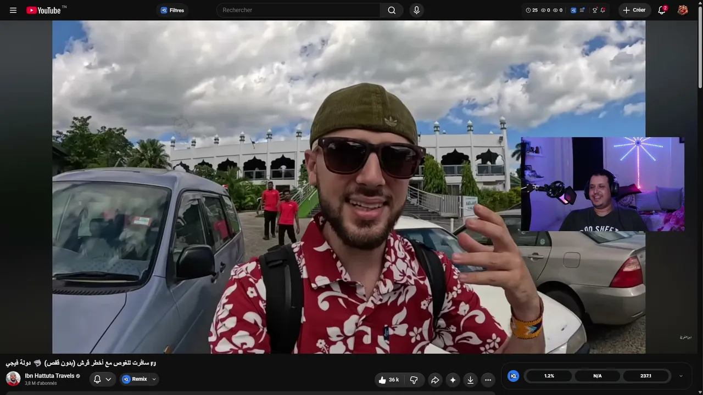
Task: Click the first eye counter in header
Action: click(x=545, y=10)
